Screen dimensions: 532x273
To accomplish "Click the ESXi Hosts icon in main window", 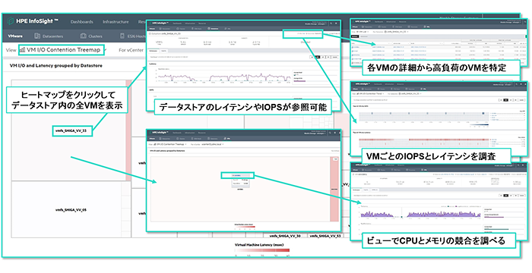I will [123, 36].
